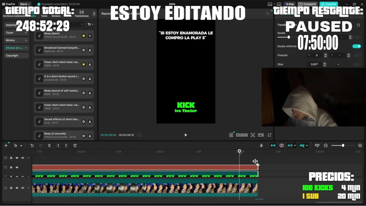Toggle main track magnet in timeline toolbar

[x=273, y=145]
